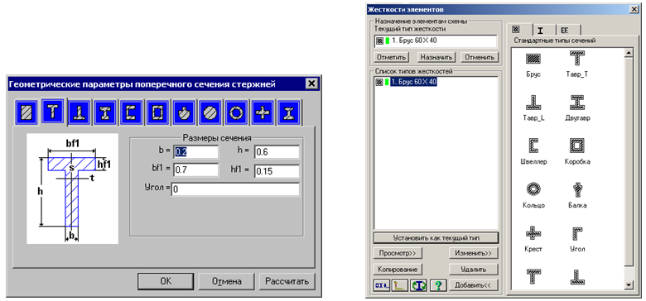Confirm section parameters with OK
The width and height of the screenshot is (646, 301).
tap(166, 282)
